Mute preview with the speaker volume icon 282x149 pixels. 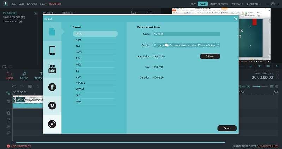268,66
